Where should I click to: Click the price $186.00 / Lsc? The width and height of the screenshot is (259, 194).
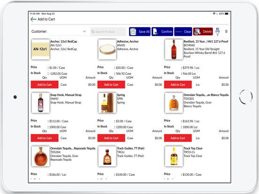58,174
